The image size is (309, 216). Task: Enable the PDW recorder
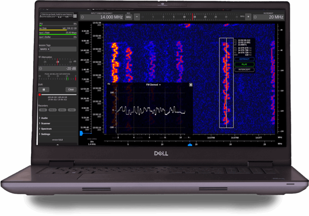(72, 109)
